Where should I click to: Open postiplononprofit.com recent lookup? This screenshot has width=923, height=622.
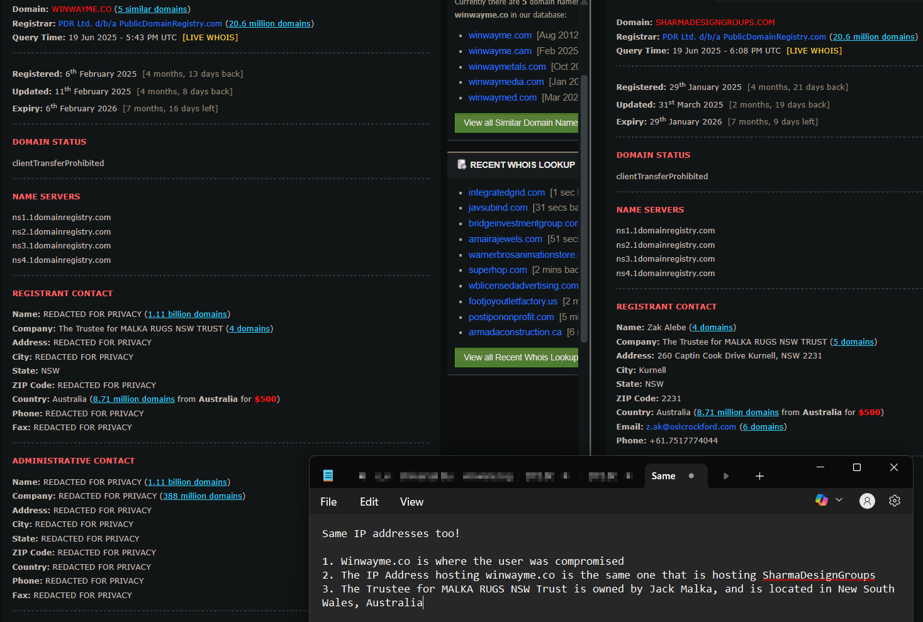click(511, 317)
